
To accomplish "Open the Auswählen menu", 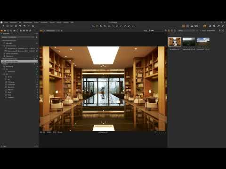I will 44,23.
